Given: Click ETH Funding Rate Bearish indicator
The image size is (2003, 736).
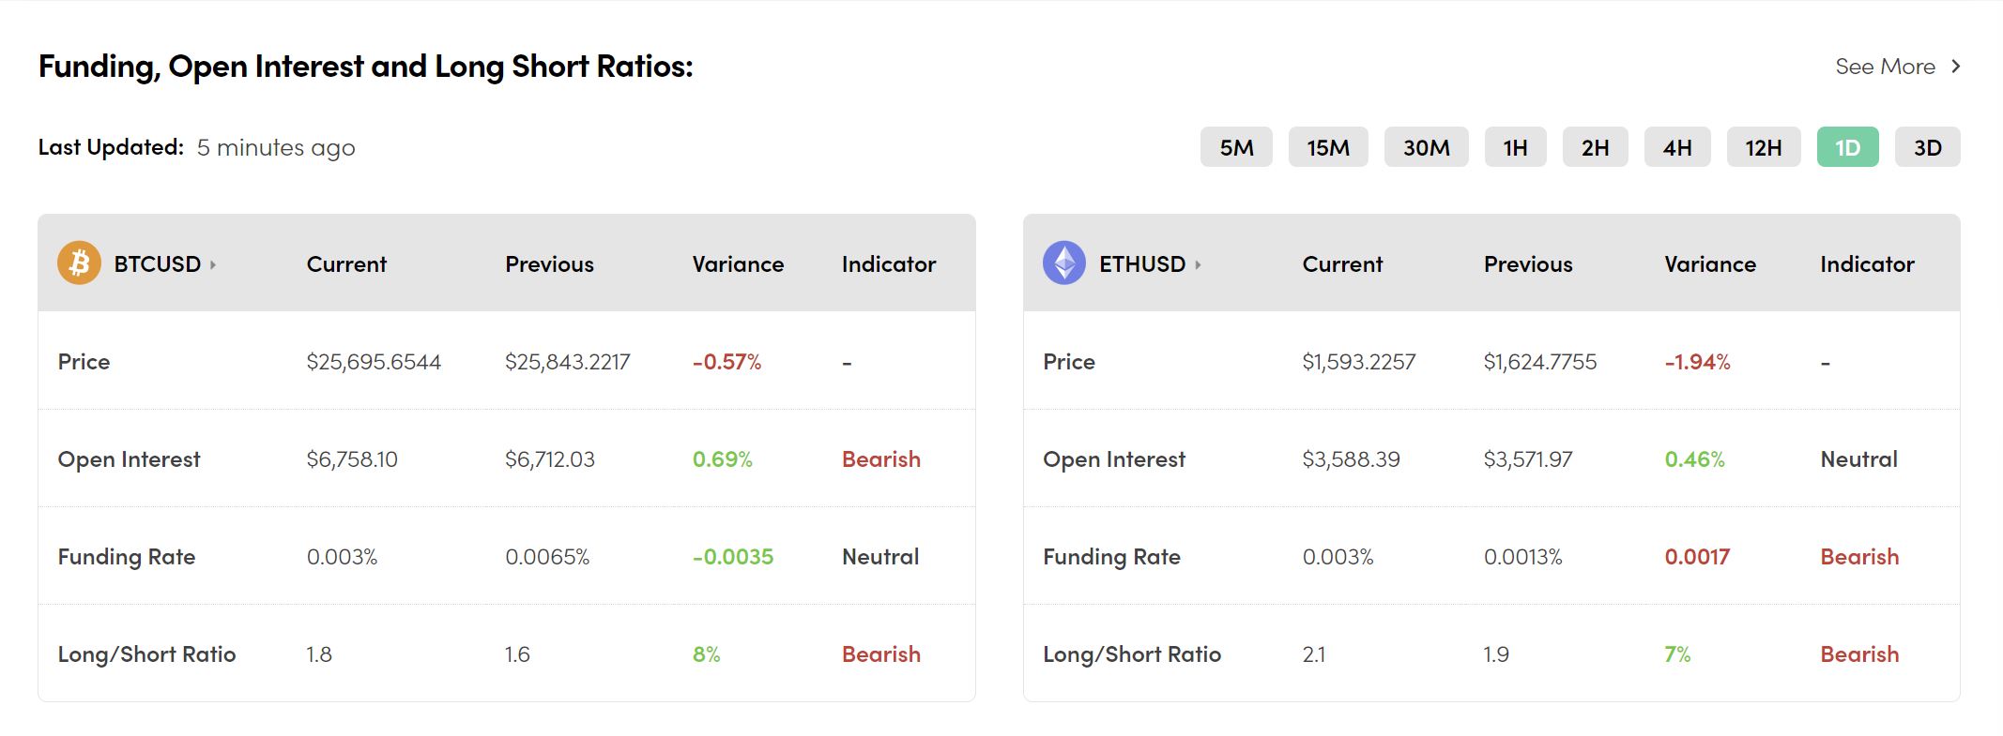Looking at the screenshot, I should click(x=1858, y=557).
